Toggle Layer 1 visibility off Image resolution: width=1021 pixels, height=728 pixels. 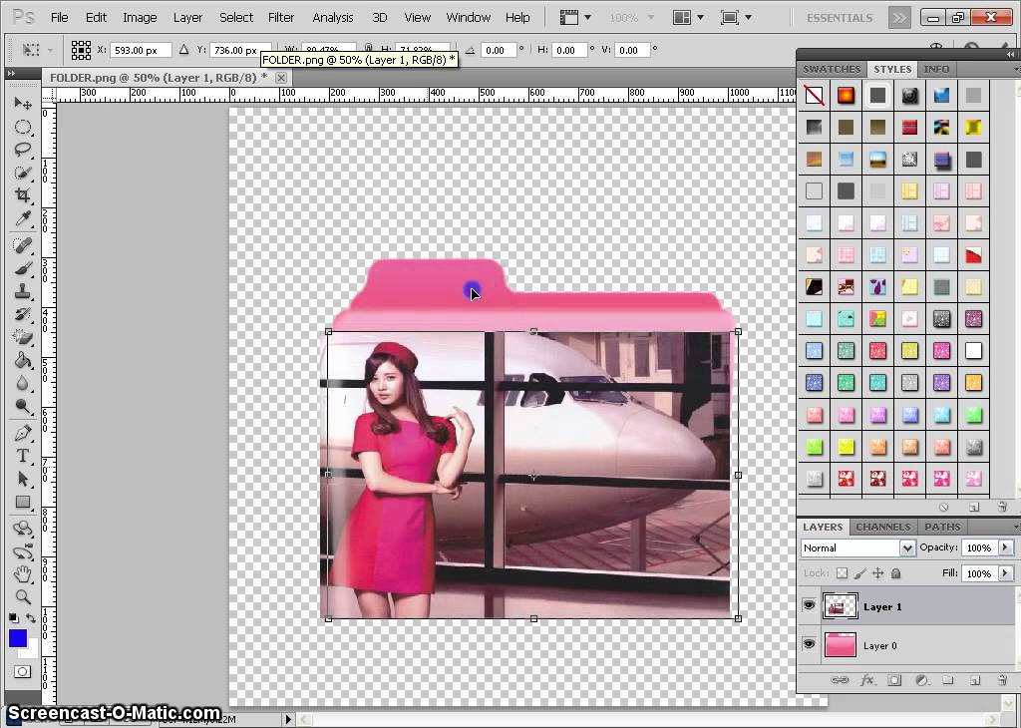pyautogui.click(x=809, y=605)
